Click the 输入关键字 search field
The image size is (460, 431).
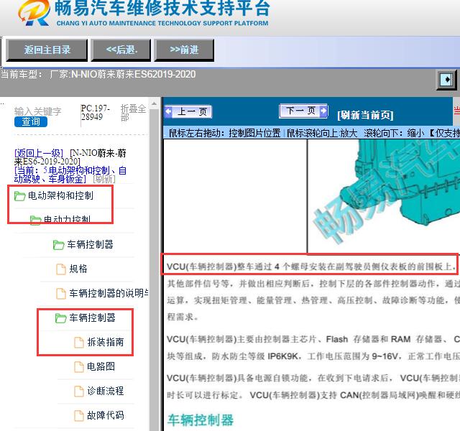(37, 111)
